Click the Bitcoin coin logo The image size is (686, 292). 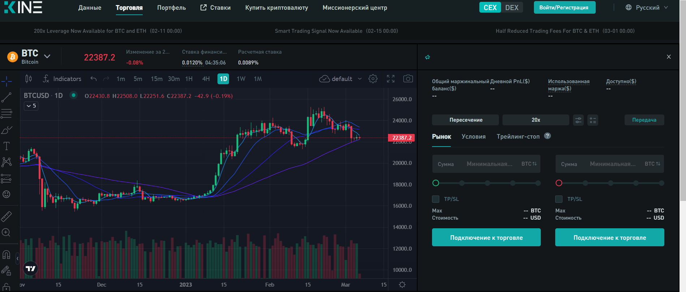13,57
